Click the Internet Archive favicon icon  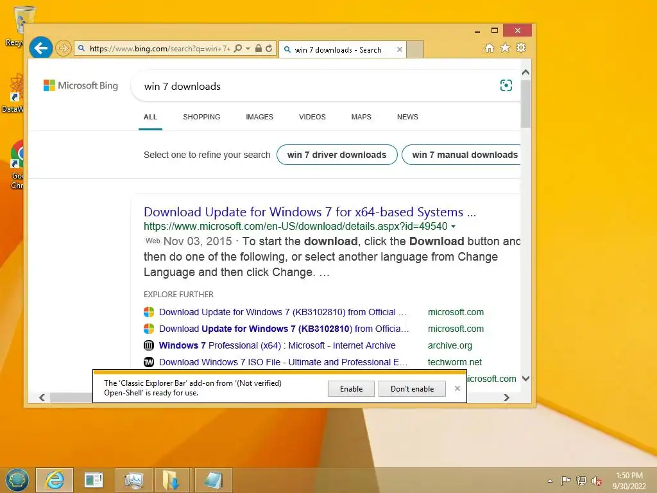click(x=149, y=345)
